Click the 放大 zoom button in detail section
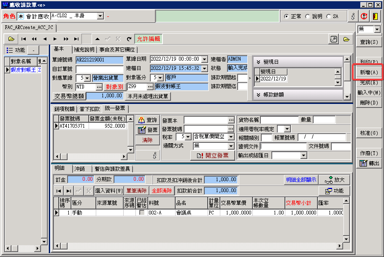The width and height of the screenshot is (384, 257). [x=335, y=180]
